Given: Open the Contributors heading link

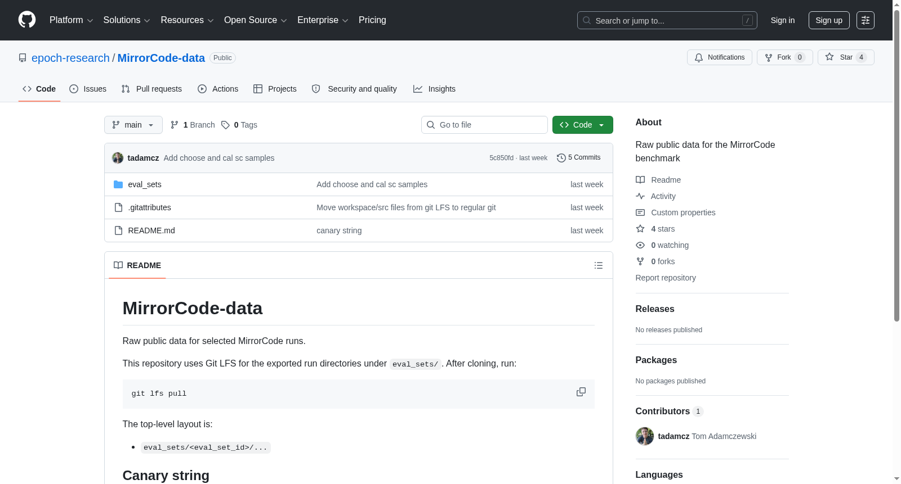Looking at the screenshot, I should (670, 411).
